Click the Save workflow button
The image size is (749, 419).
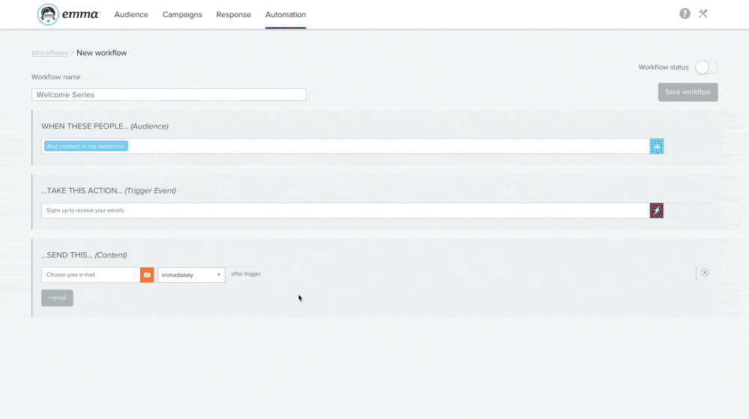pyautogui.click(x=688, y=92)
